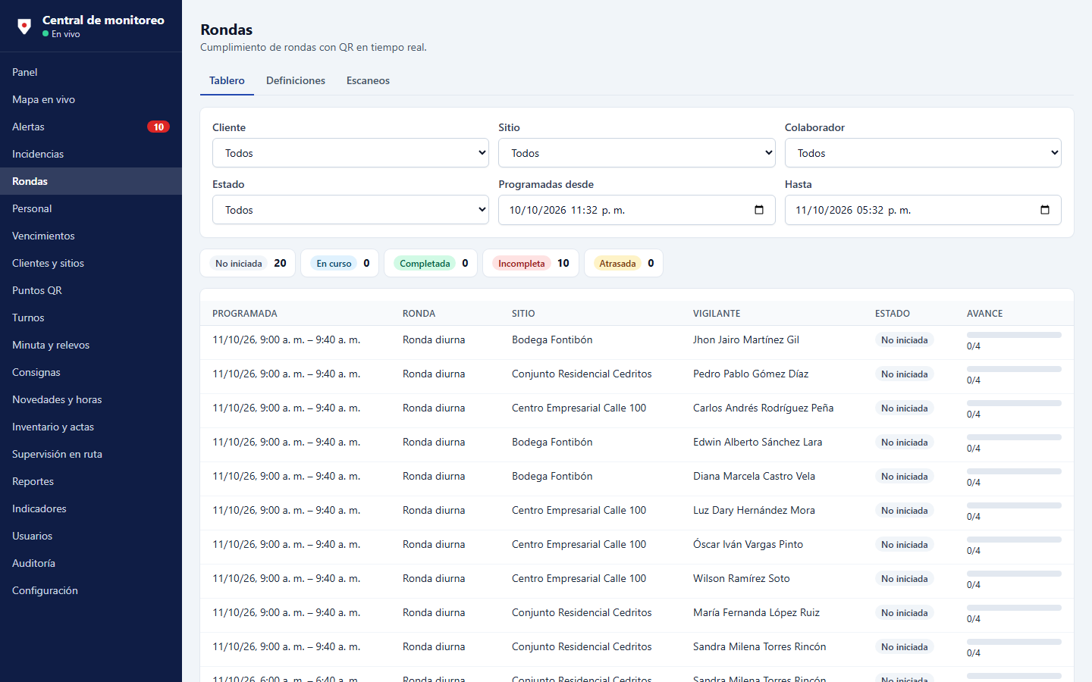Expand the Sitio dropdown
This screenshot has width=1092, height=682.
click(636, 153)
